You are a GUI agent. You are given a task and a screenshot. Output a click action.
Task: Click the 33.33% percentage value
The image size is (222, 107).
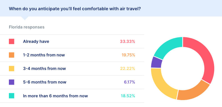(127, 41)
